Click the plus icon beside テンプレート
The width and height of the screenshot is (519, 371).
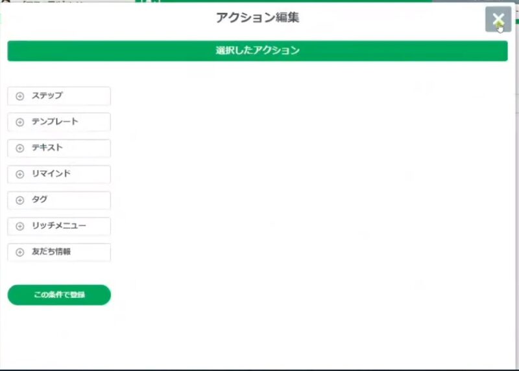[x=20, y=122]
